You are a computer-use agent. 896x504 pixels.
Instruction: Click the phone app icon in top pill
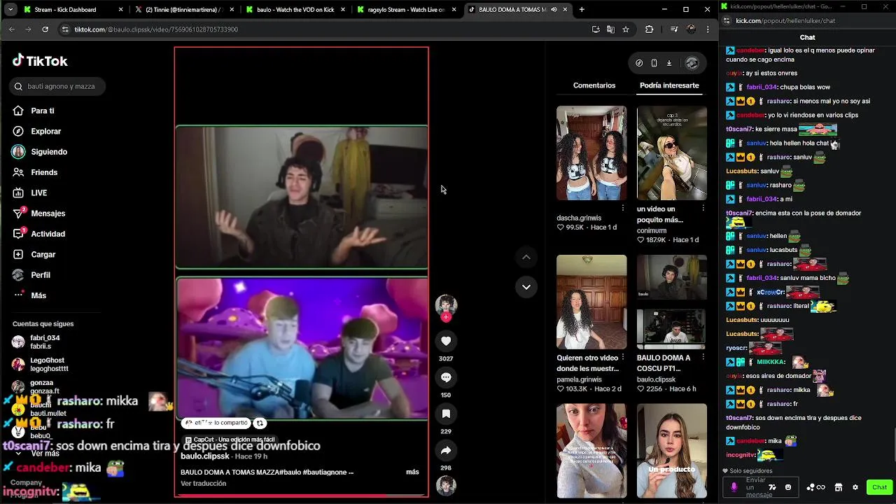(654, 63)
